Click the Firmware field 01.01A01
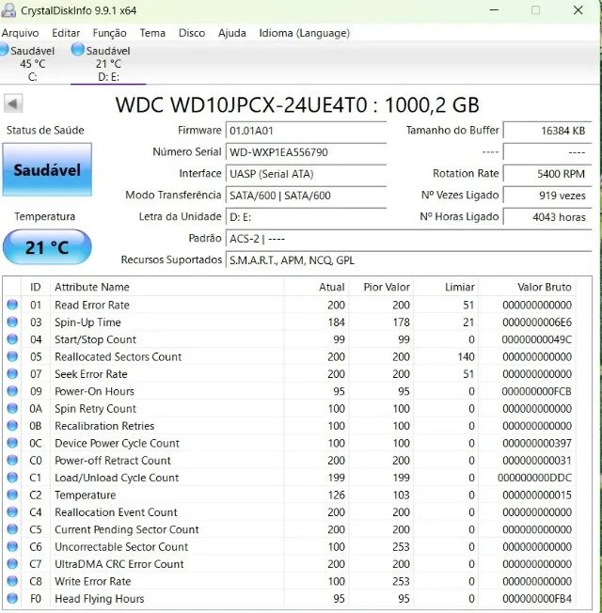Viewport: 602px width, 613px height. pyautogui.click(x=306, y=130)
